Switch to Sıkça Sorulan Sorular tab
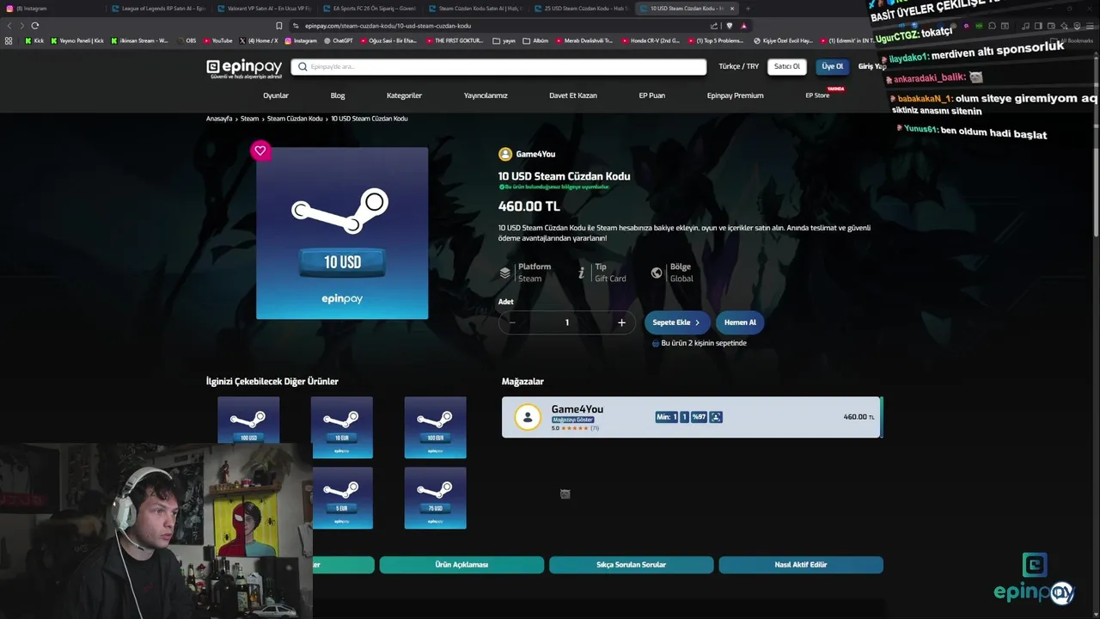 [x=631, y=565]
